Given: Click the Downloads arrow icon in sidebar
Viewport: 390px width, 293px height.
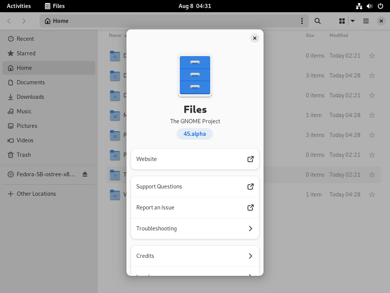Looking at the screenshot, I should tap(11, 97).
